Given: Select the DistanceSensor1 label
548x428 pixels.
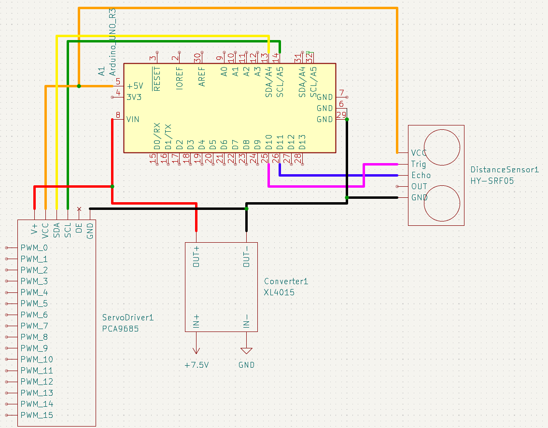Looking at the screenshot, I should (505, 170).
